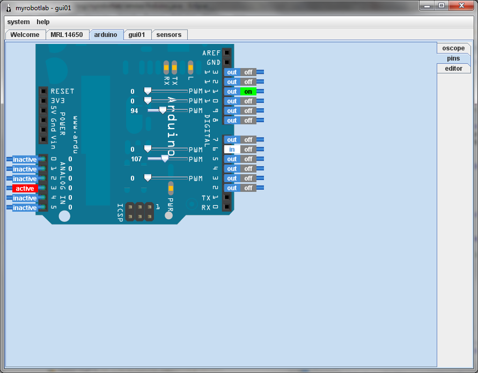The height and width of the screenshot is (373, 478).
Task: Toggle the out mode button for digital pin 5
Action: (232, 159)
